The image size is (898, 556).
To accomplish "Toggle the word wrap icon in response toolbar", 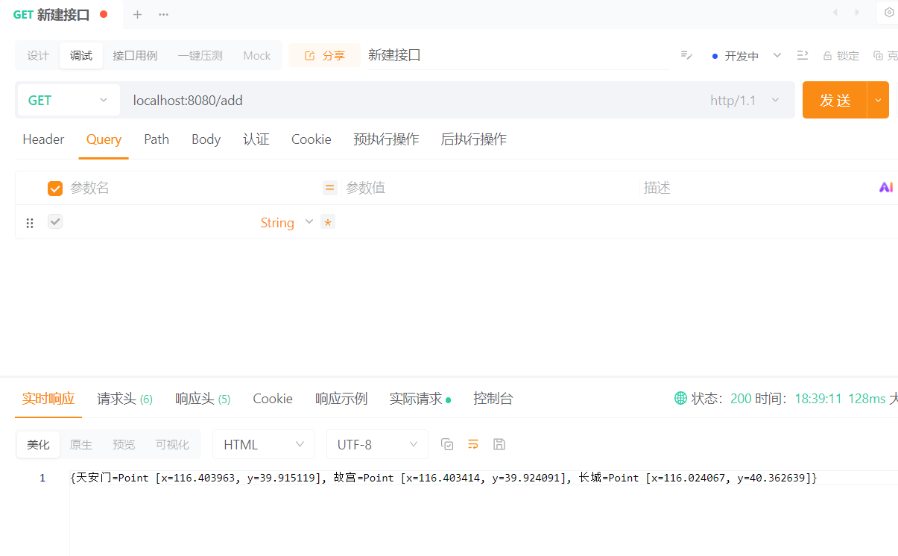I will pyautogui.click(x=473, y=444).
